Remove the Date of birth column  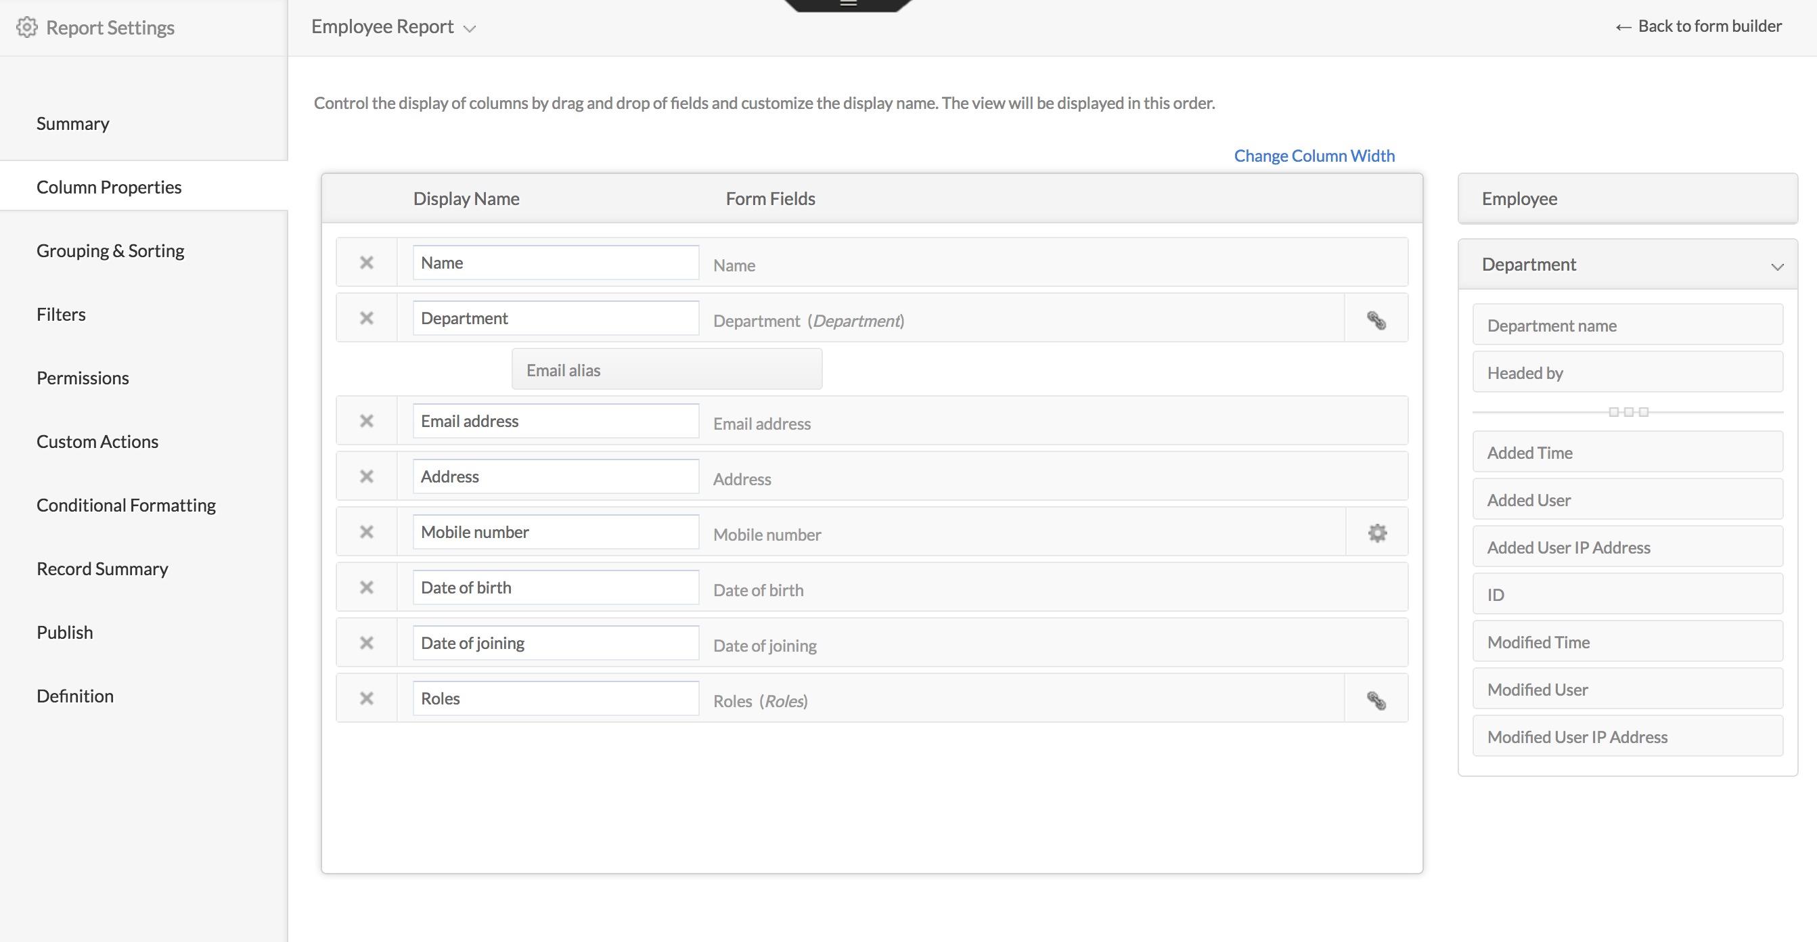pyautogui.click(x=366, y=587)
